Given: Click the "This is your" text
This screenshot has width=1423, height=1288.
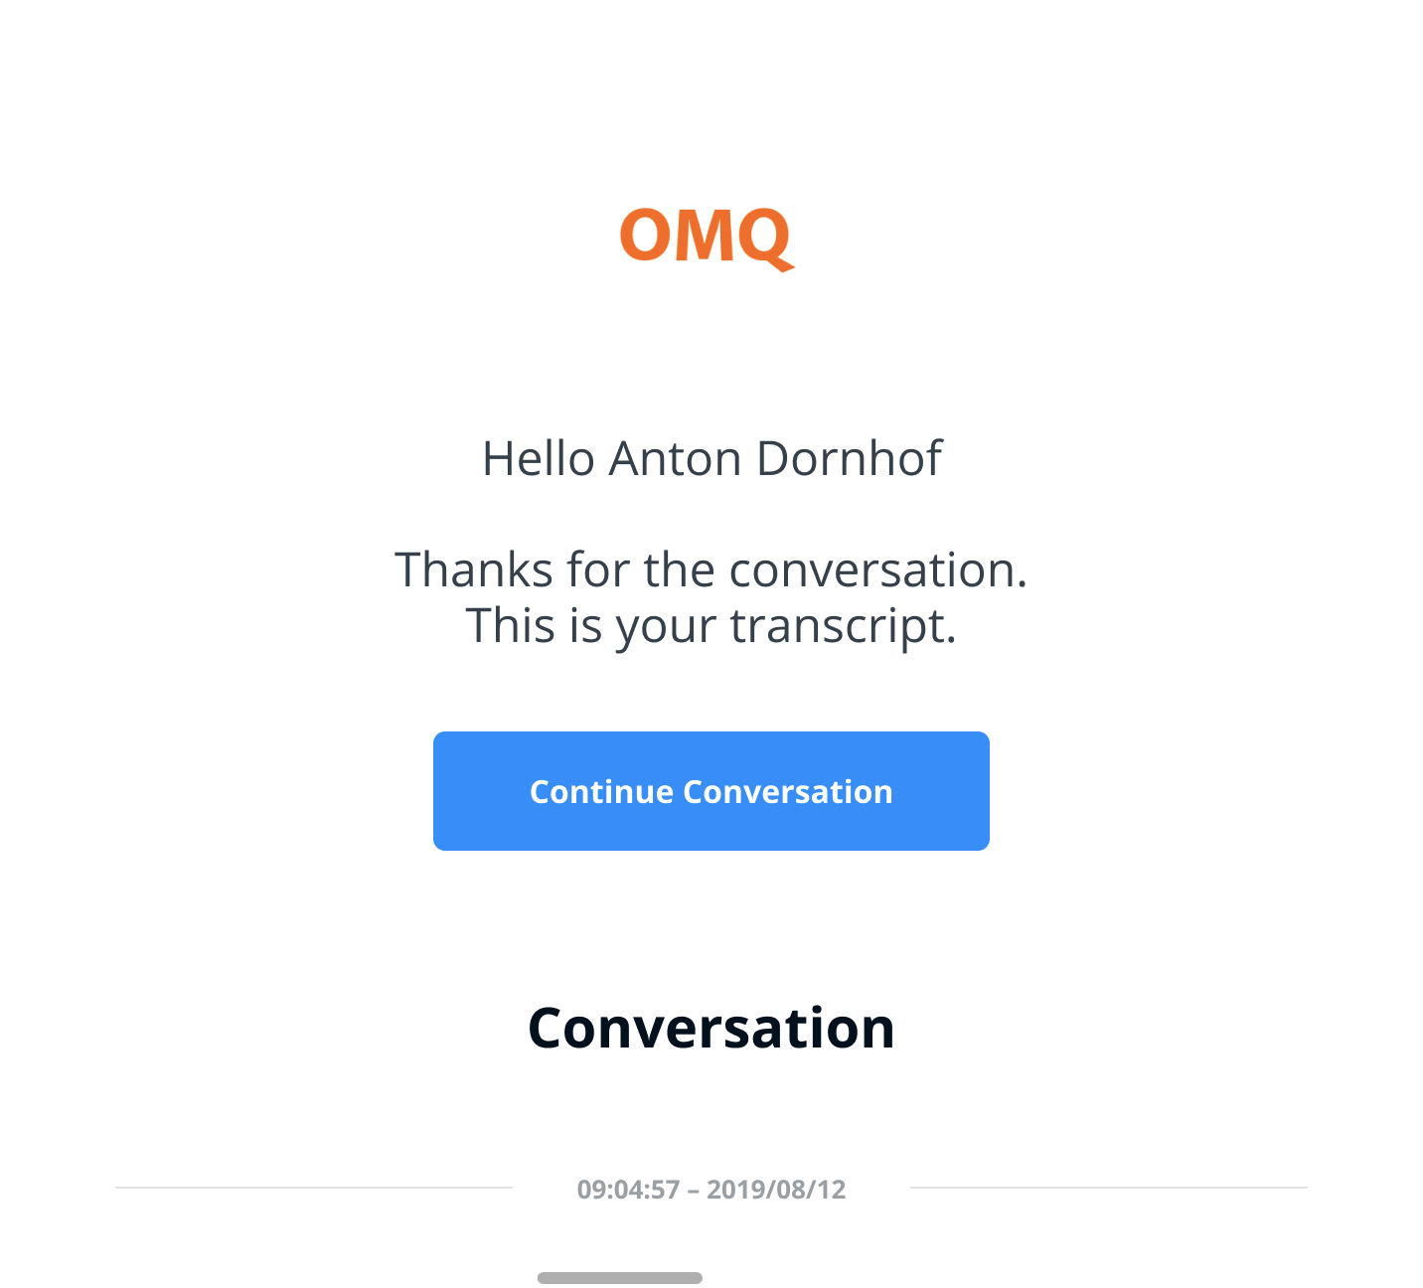Looking at the screenshot, I should 590,626.
